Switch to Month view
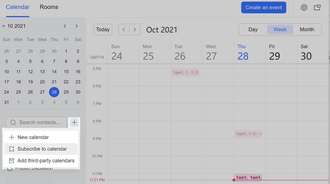 coord(307,29)
